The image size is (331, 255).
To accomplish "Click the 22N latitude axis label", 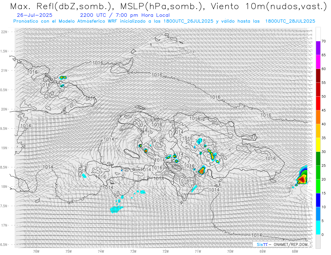I will (4, 32).
